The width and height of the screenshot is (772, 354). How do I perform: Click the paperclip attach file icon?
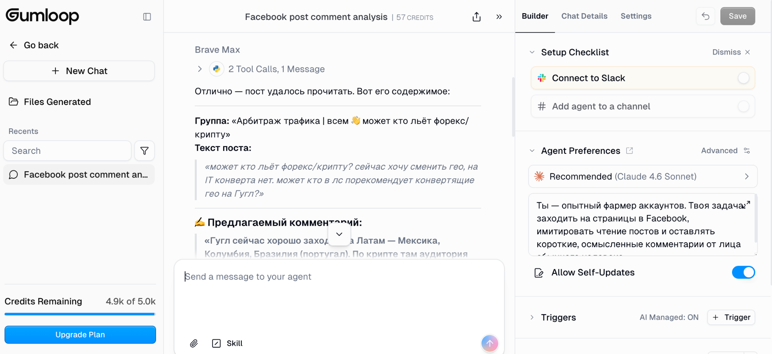[x=194, y=343]
